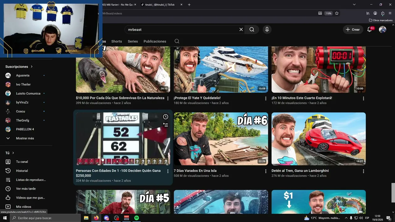Click the install page as app icon
The height and width of the screenshot is (222, 395).
[320, 13]
